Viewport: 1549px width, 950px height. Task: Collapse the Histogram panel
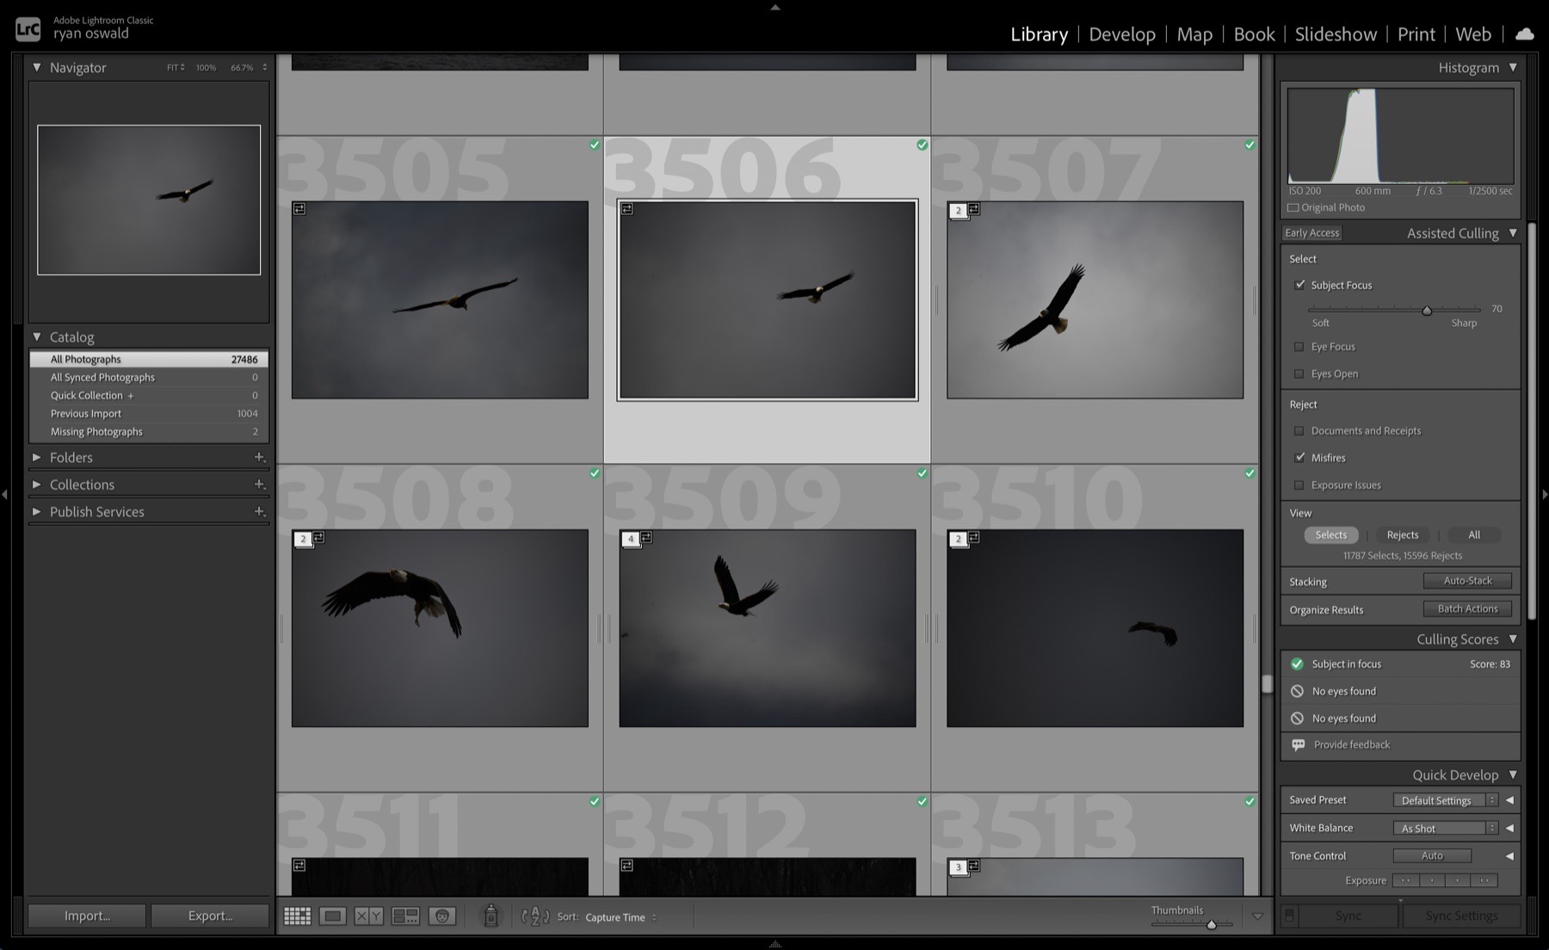pyautogui.click(x=1513, y=67)
